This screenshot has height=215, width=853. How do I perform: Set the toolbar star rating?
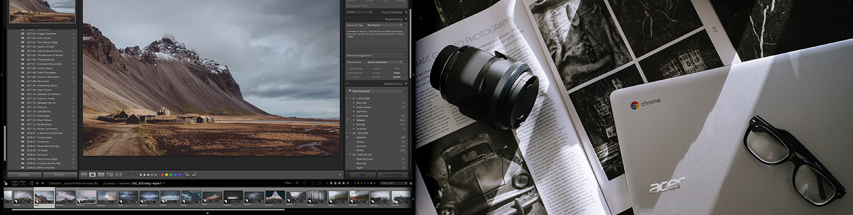(148, 175)
